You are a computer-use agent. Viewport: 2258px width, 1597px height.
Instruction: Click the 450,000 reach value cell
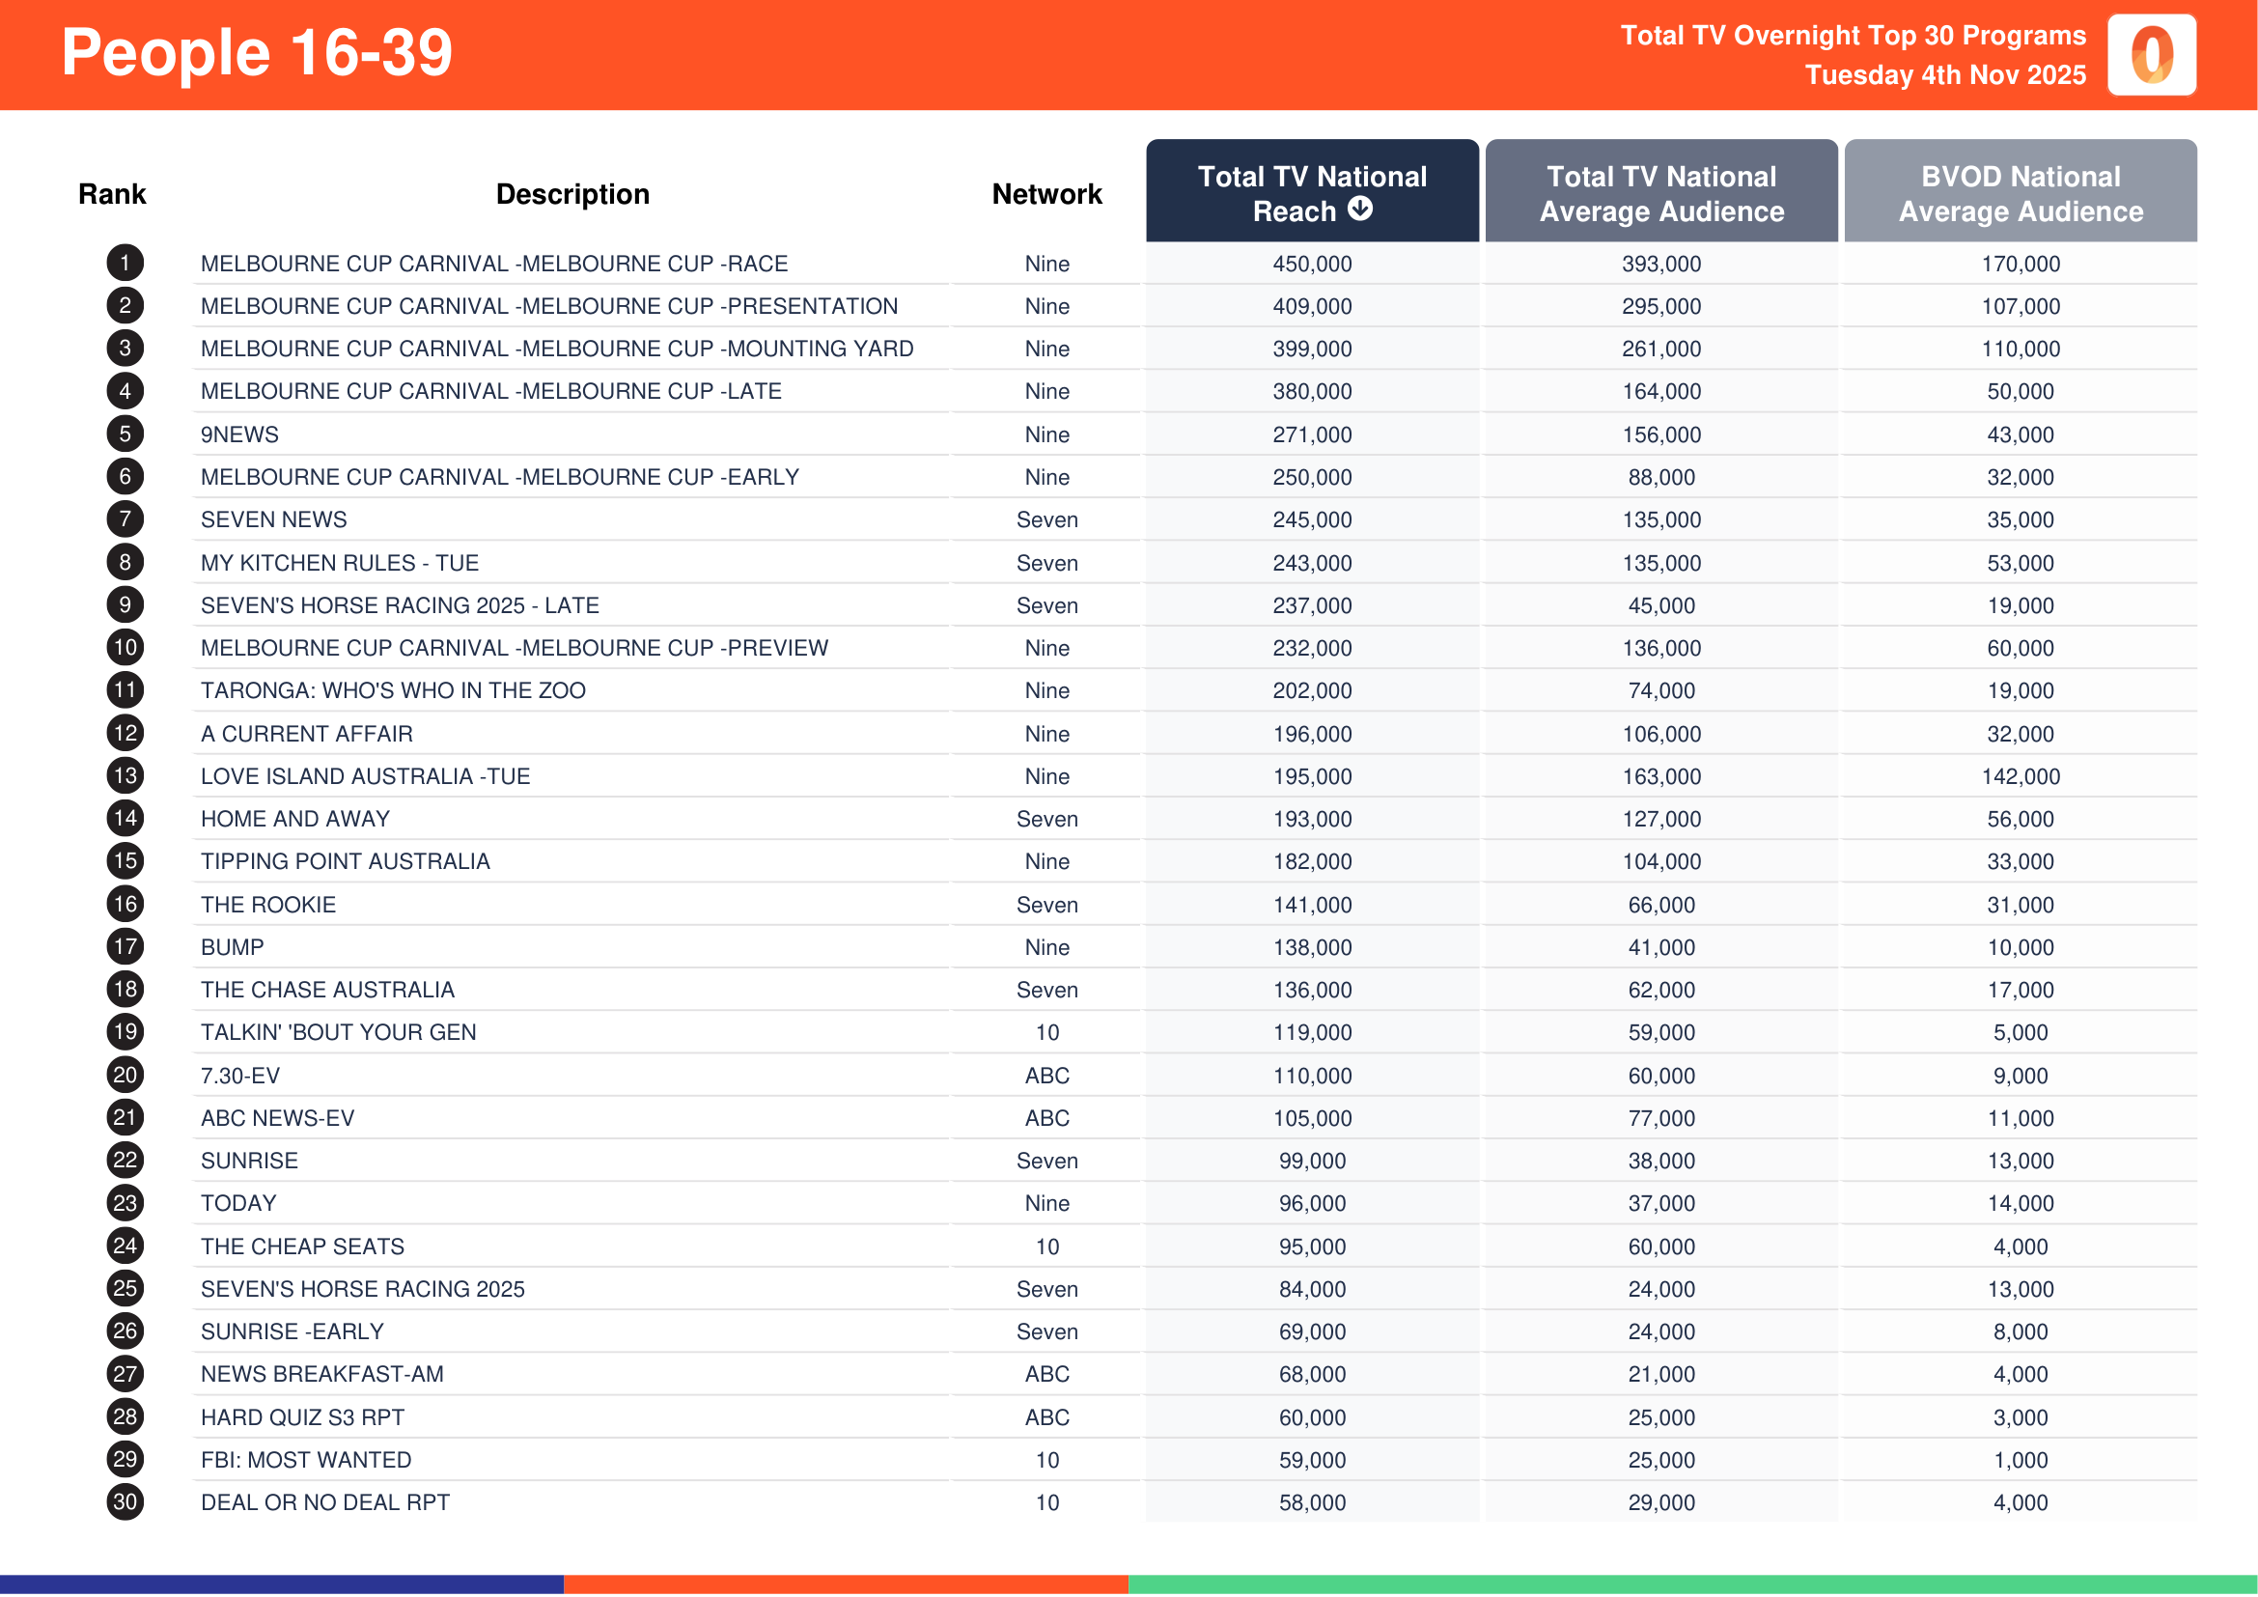click(1312, 264)
